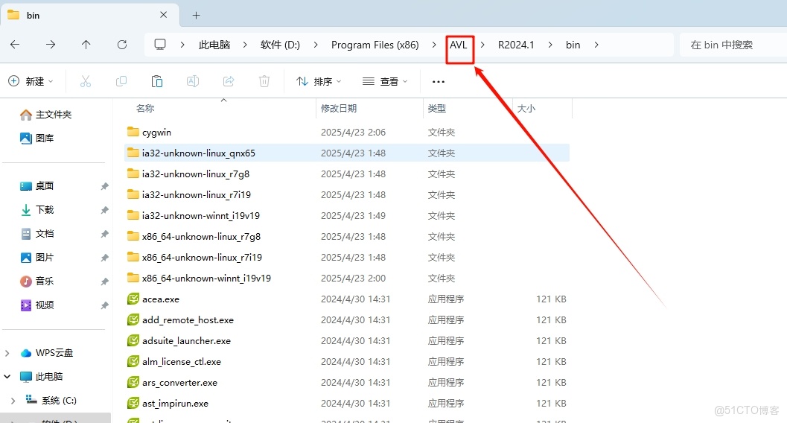Expand chevron after Program Files (x86)
This screenshot has height=423, width=787.
(434, 45)
